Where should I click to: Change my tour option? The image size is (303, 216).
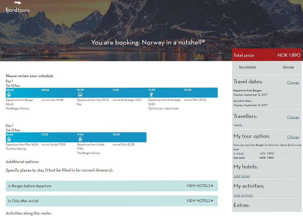(293, 137)
